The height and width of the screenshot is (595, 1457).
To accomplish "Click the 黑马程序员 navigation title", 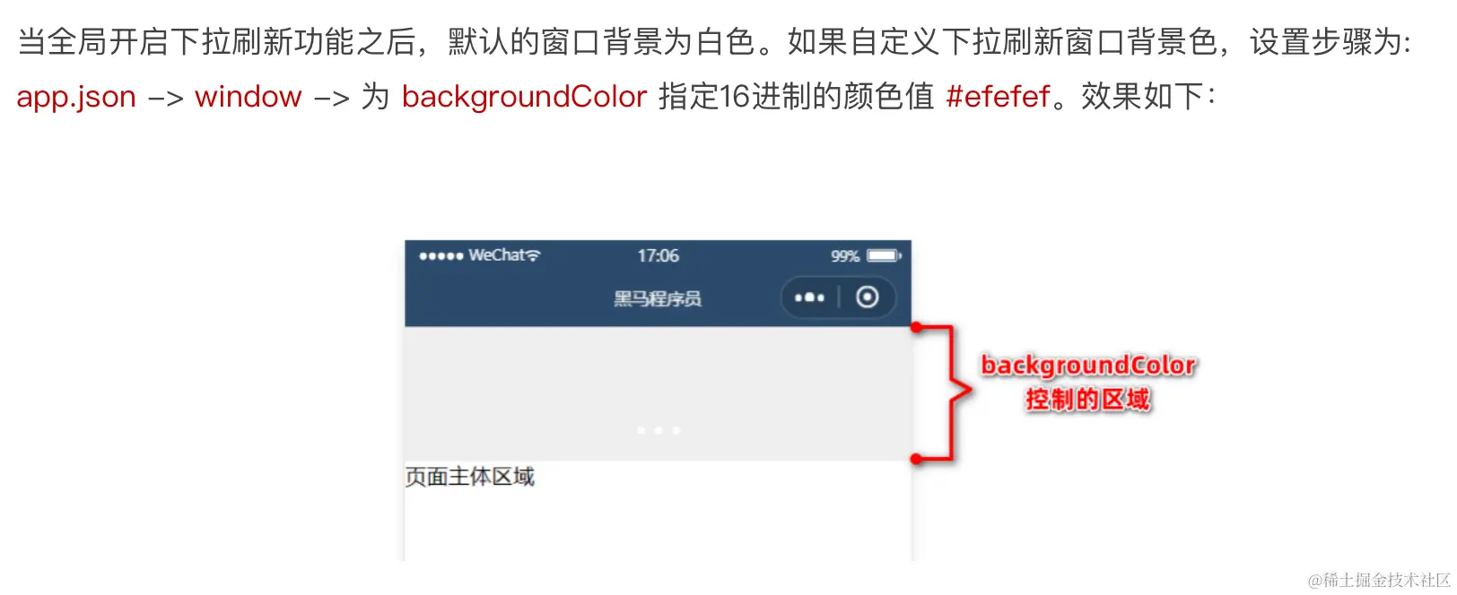I will coord(658,298).
